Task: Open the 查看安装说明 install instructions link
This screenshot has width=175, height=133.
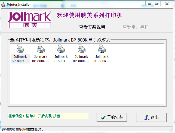Action: pyautogui.click(x=92, y=27)
